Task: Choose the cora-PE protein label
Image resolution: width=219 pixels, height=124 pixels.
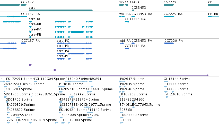Action: coord(63,56)
